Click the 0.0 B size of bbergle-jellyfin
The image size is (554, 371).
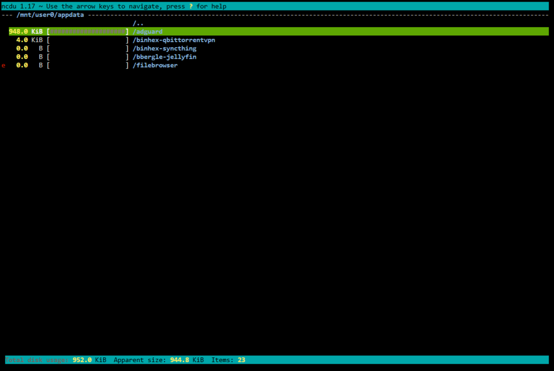pyautogui.click(x=30, y=57)
